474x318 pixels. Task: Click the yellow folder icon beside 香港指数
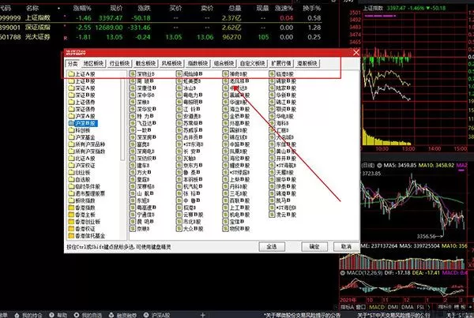(71, 208)
